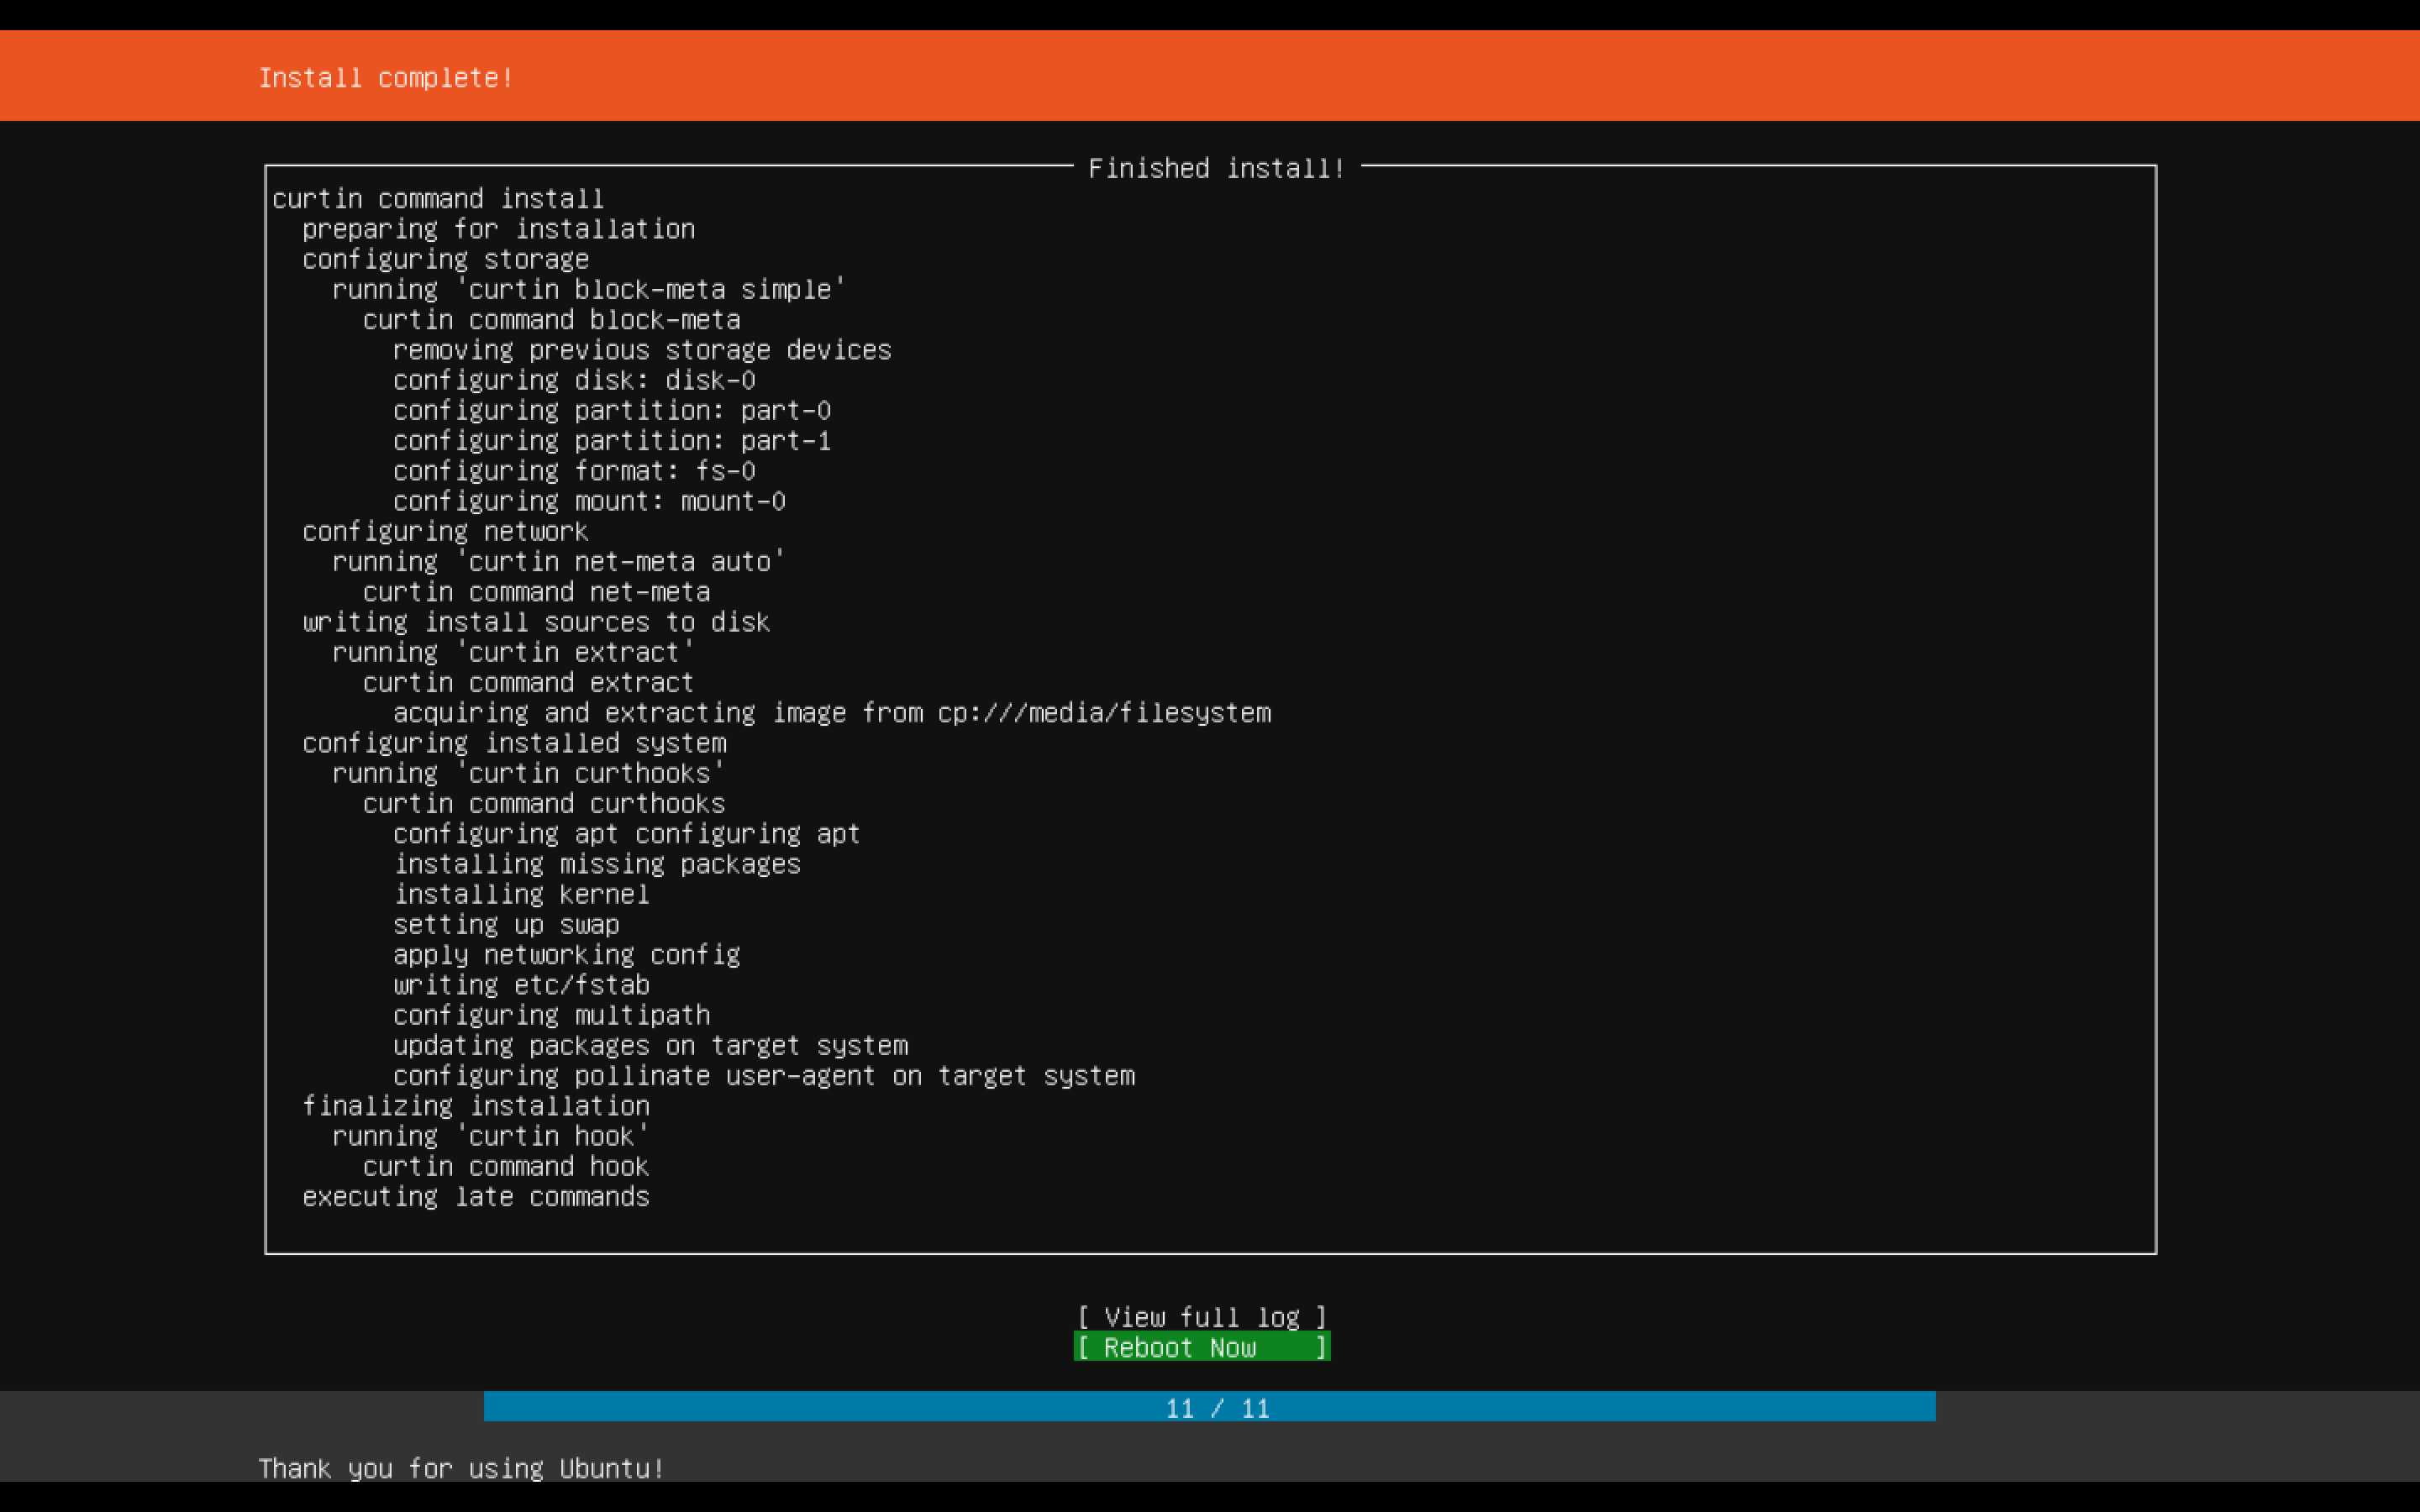Viewport: 2420px width, 1512px height.
Task: Click 'configuring mount: mount-0' line
Action: tap(589, 501)
